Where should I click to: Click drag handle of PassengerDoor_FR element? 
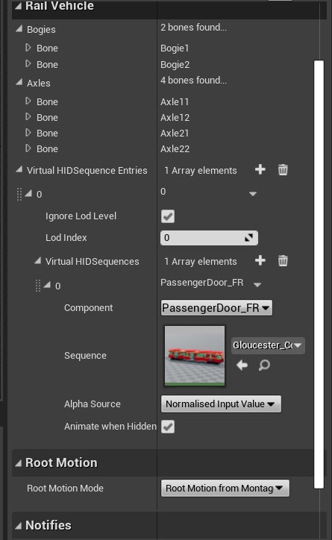(x=38, y=286)
